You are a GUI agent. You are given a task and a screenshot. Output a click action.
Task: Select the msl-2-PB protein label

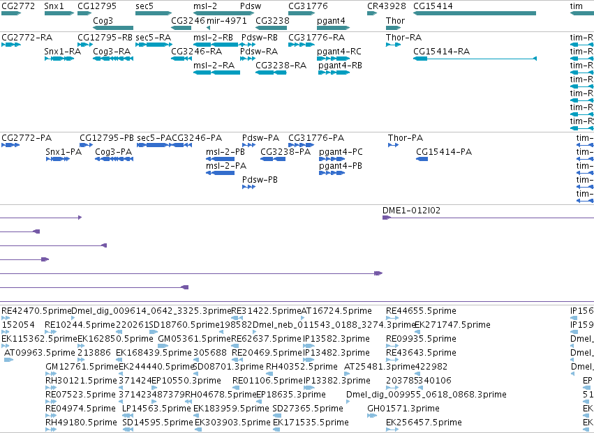click(x=225, y=152)
